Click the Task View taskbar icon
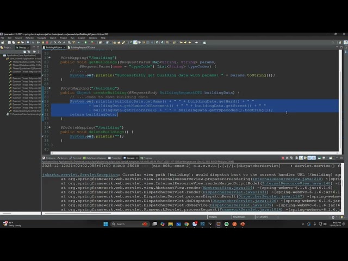This screenshot has height=261, width=348. point(154,224)
